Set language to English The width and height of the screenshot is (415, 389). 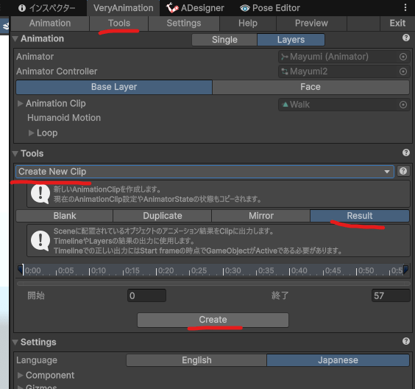pos(196,360)
